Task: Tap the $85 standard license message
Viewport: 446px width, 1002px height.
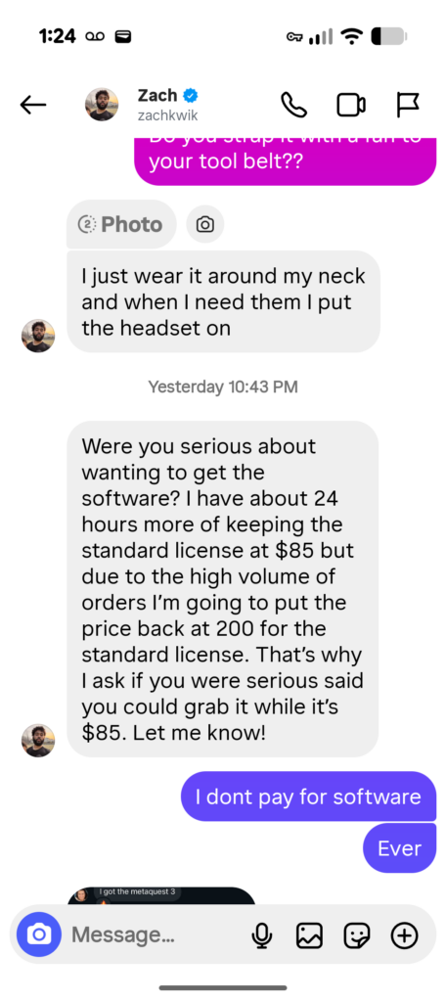Action: 222,589
